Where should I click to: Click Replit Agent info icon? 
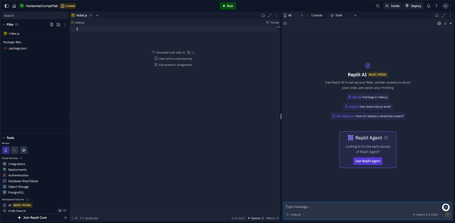386,138
